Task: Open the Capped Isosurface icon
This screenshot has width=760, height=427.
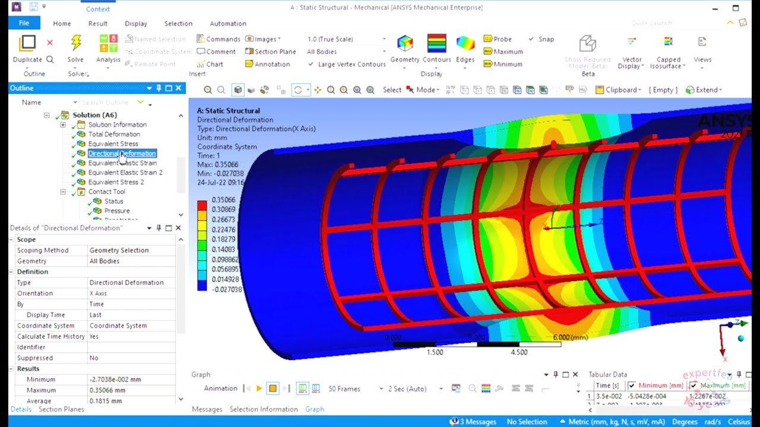Action: (669, 43)
